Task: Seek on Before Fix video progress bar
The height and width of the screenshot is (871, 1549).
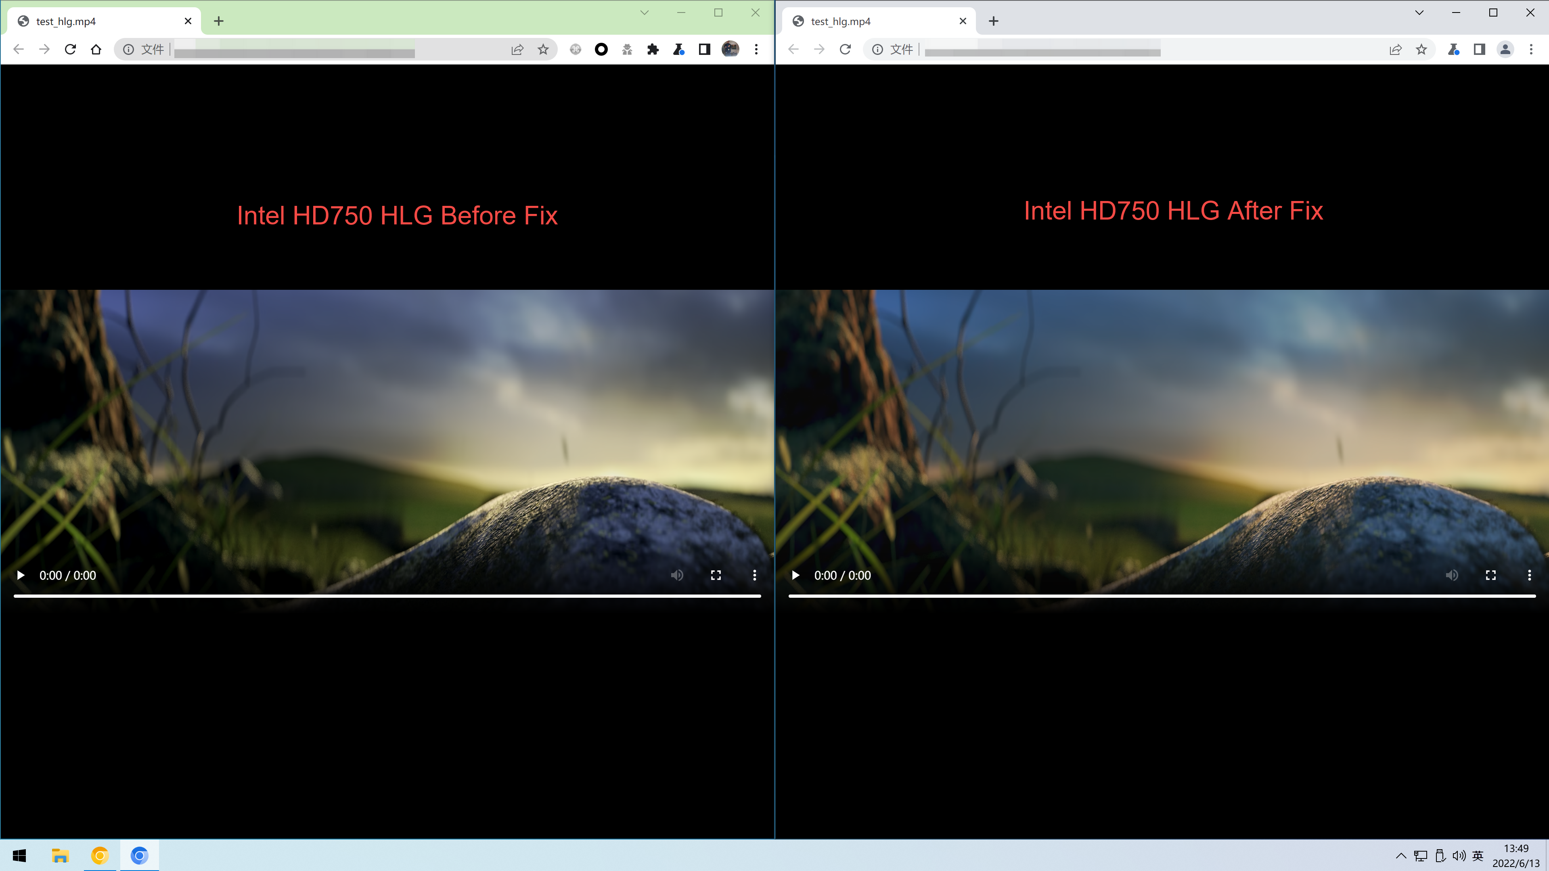Action: (387, 596)
